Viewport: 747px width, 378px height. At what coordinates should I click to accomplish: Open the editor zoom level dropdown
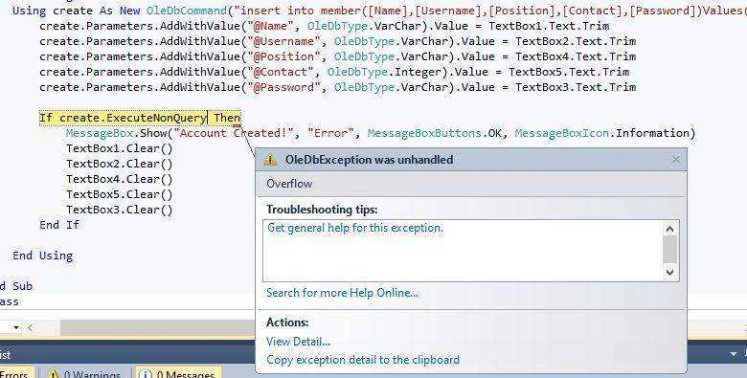pyautogui.click(x=16, y=327)
